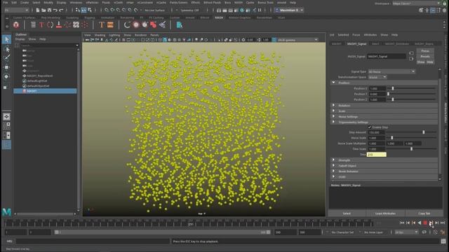This screenshot has width=449, height=252.
Task: Click the Copy Tab button
Action: click(x=424, y=213)
